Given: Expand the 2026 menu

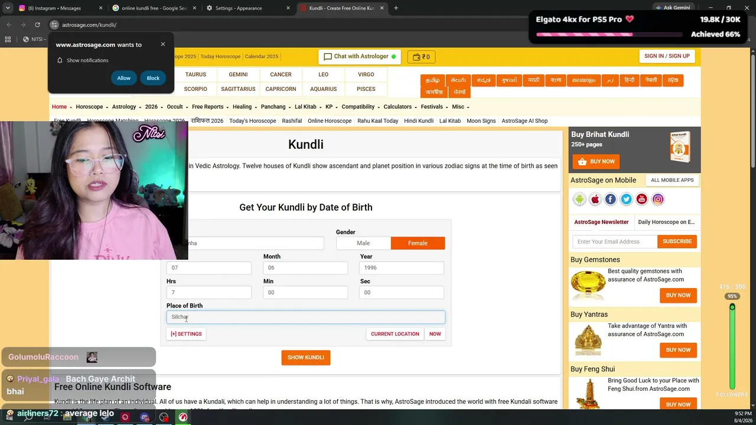Looking at the screenshot, I should tap(154, 107).
